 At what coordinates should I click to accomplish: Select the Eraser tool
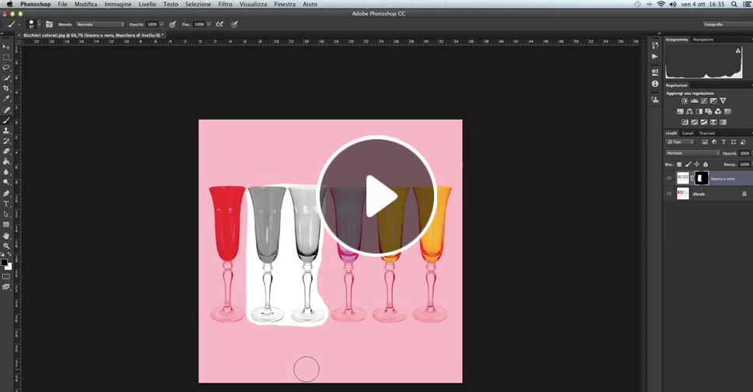[6, 152]
